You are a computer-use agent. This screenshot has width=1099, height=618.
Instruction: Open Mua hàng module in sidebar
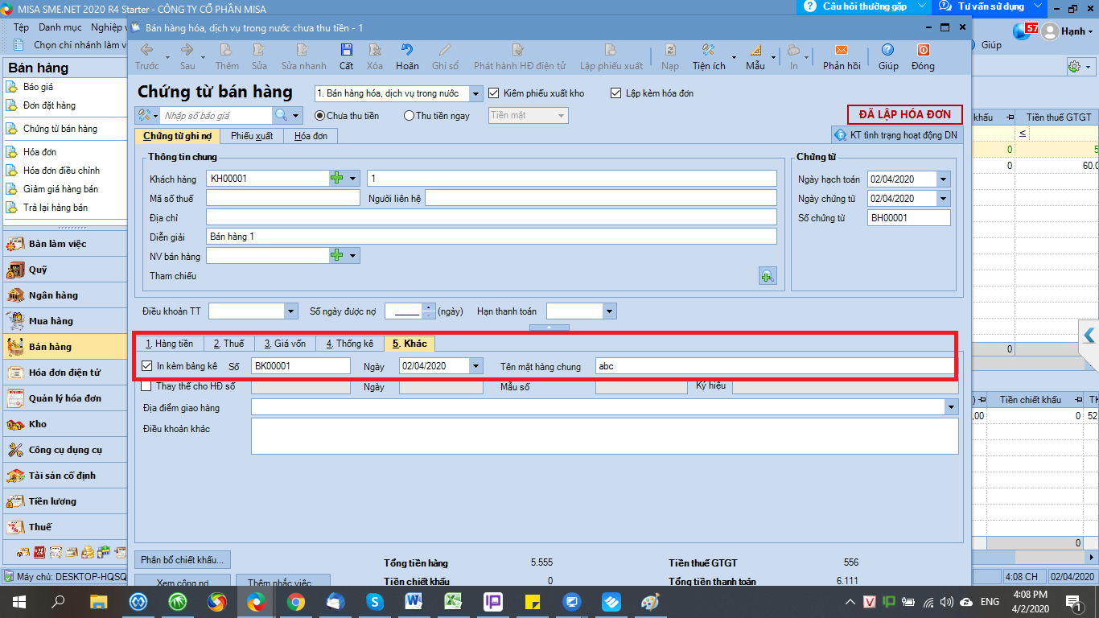point(64,321)
